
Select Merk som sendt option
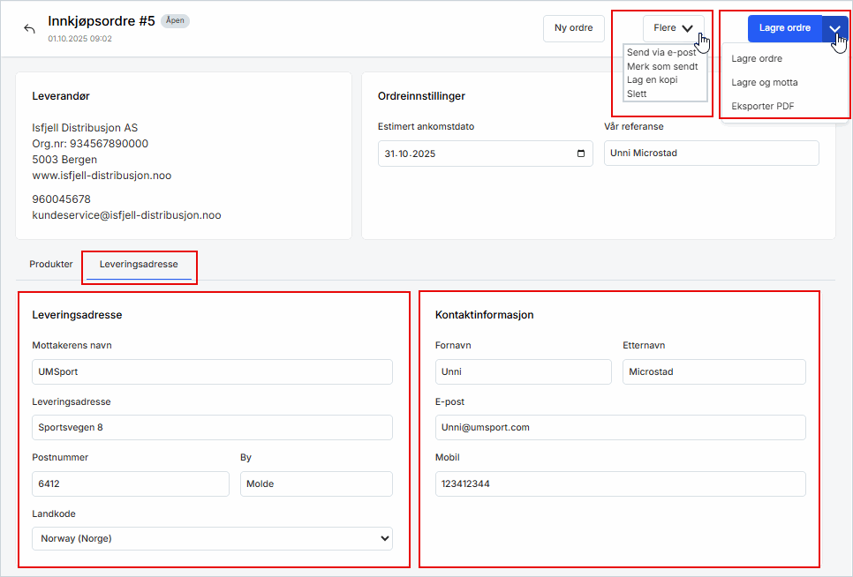pos(662,66)
